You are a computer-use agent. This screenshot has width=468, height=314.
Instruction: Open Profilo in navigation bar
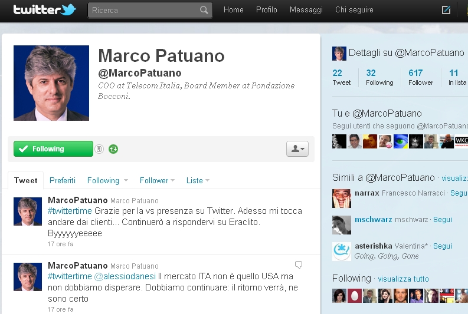point(267,10)
